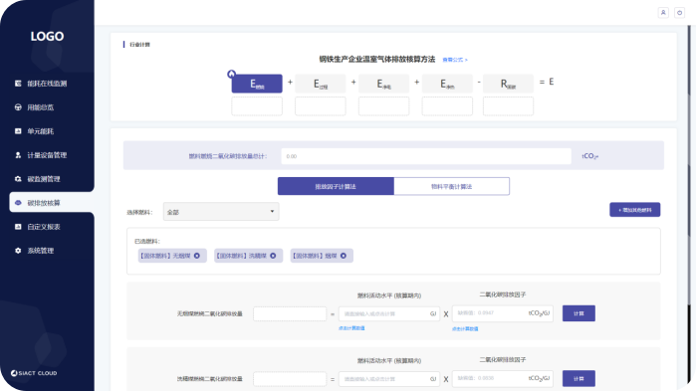Click 添加其他燃料 button
This screenshot has height=392, width=696.
click(x=634, y=210)
